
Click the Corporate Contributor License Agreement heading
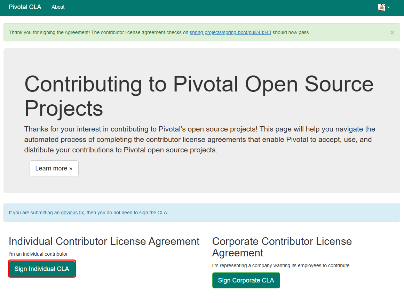282,247
